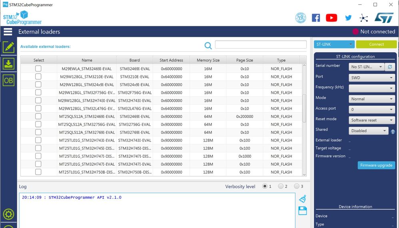Set verbosity level to 1
This screenshot has width=399, height=228.
coord(265,186)
